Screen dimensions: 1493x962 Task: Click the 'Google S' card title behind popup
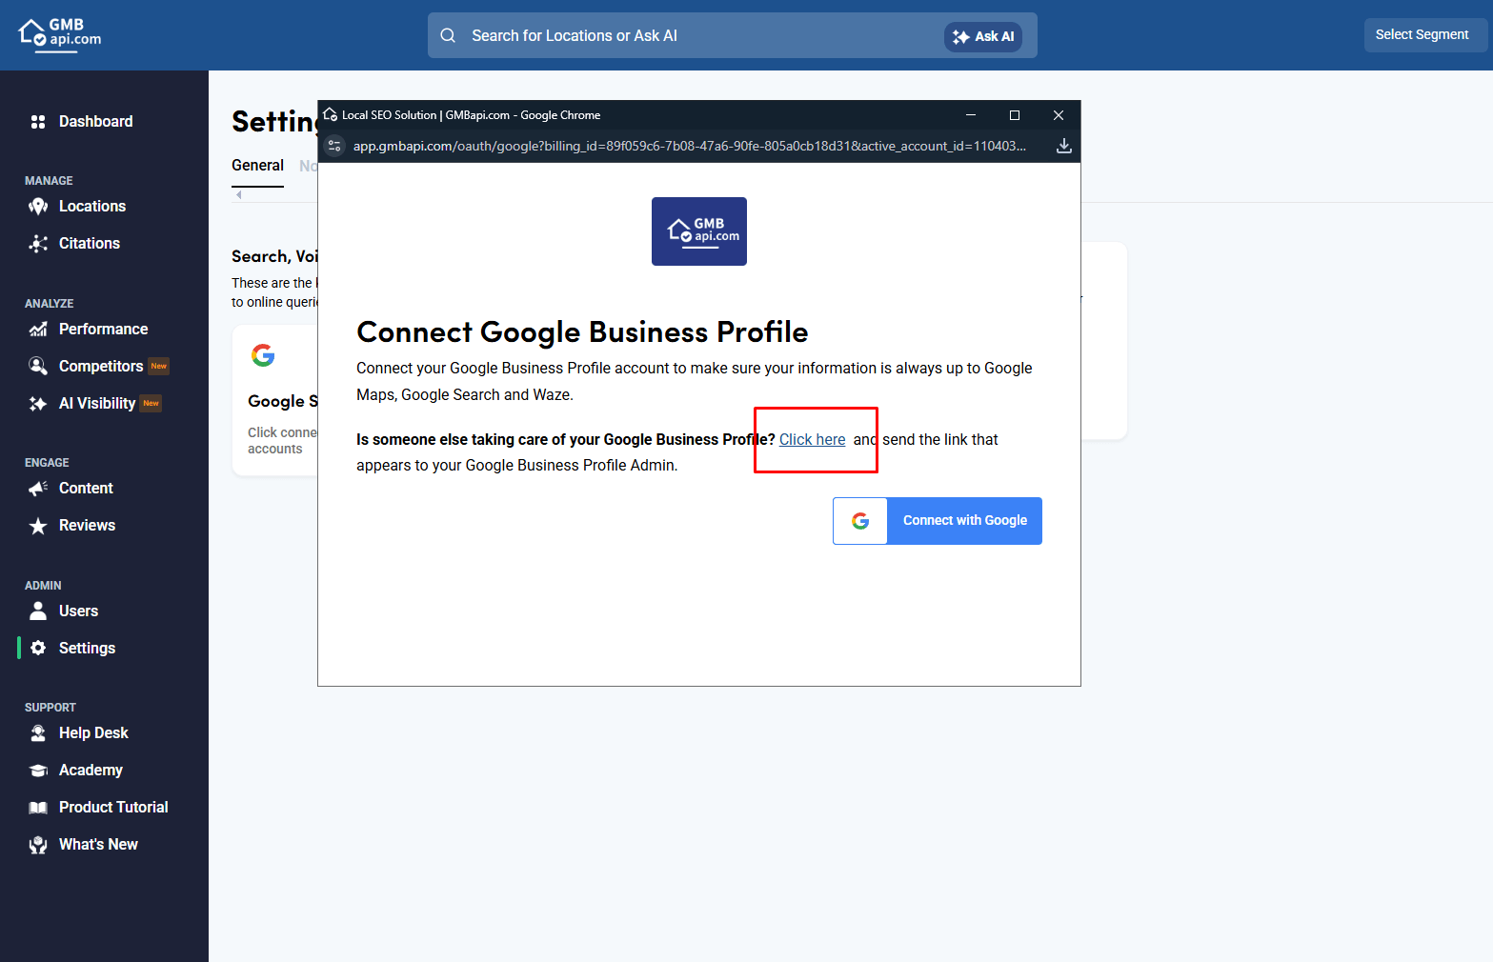[x=283, y=402]
